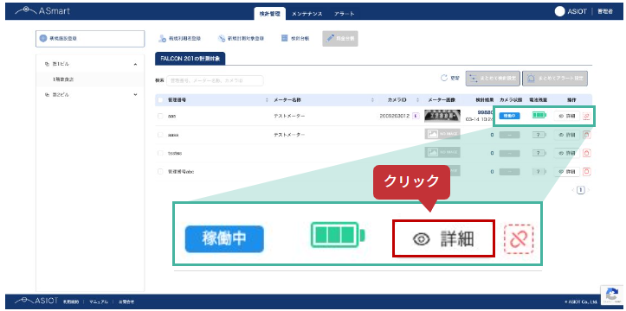Go to previous page with pagination arrow

click(x=573, y=190)
